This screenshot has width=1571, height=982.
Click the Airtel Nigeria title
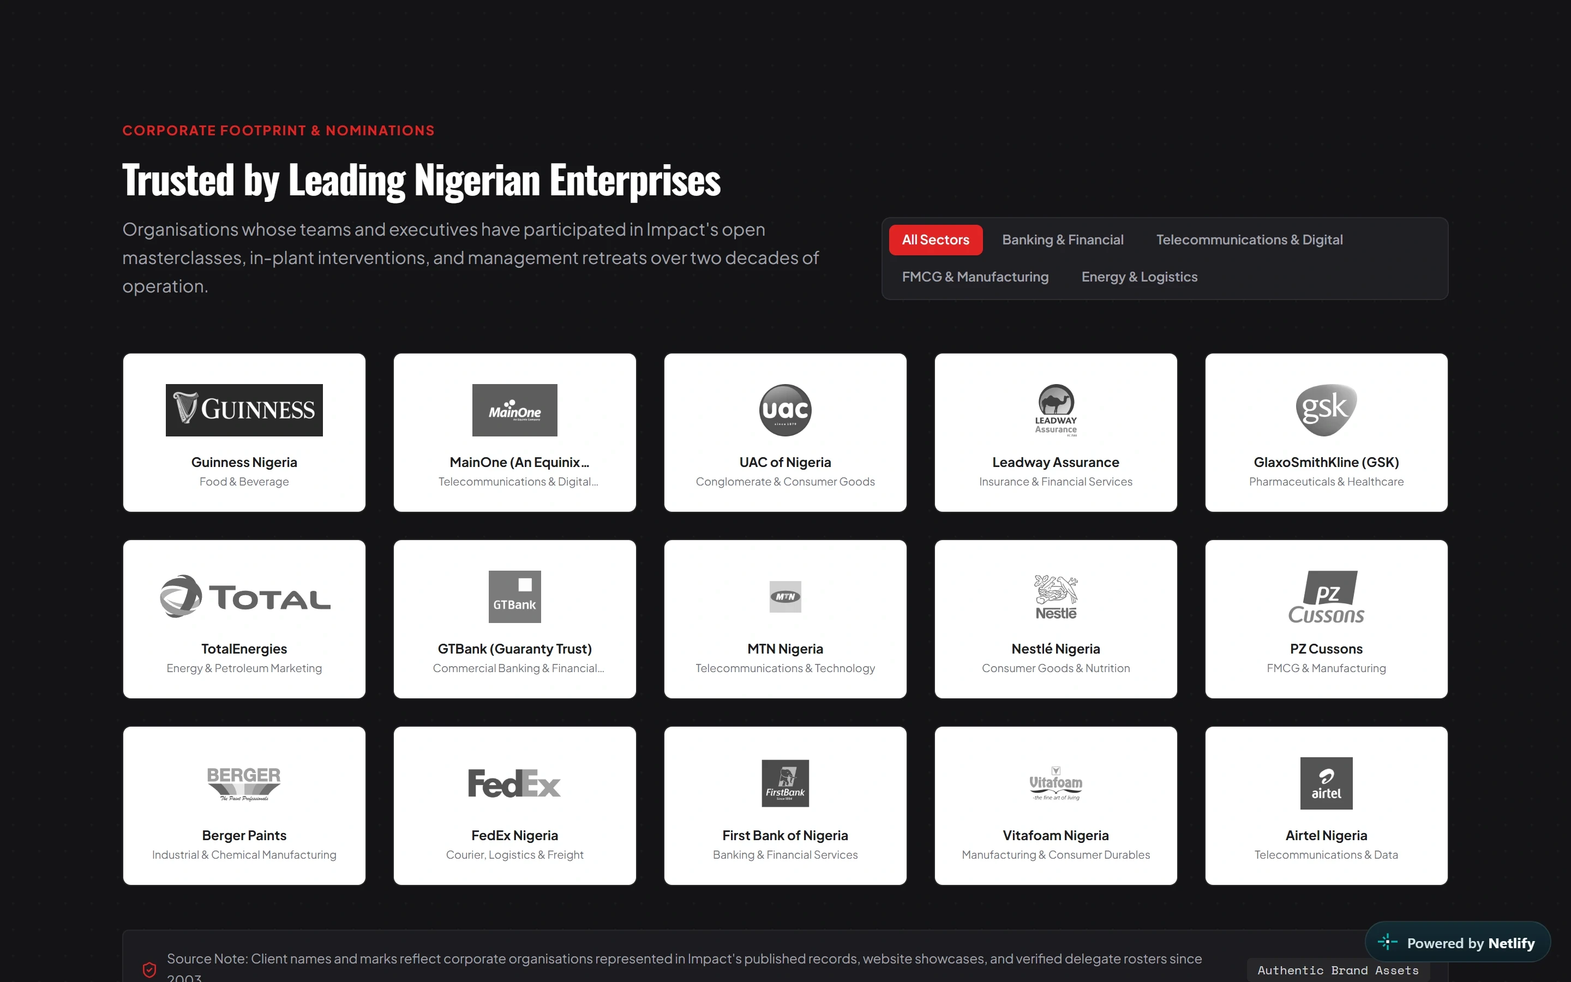(x=1326, y=835)
